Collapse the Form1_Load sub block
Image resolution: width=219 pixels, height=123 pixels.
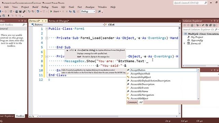click(47, 38)
